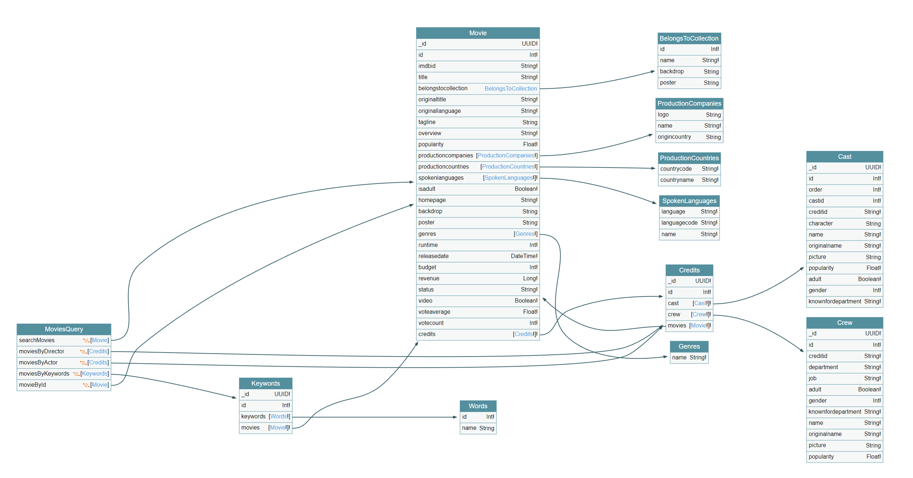Open the BelongsToCollection type link in Movie
The image size is (913, 478).
click(510, 88)
